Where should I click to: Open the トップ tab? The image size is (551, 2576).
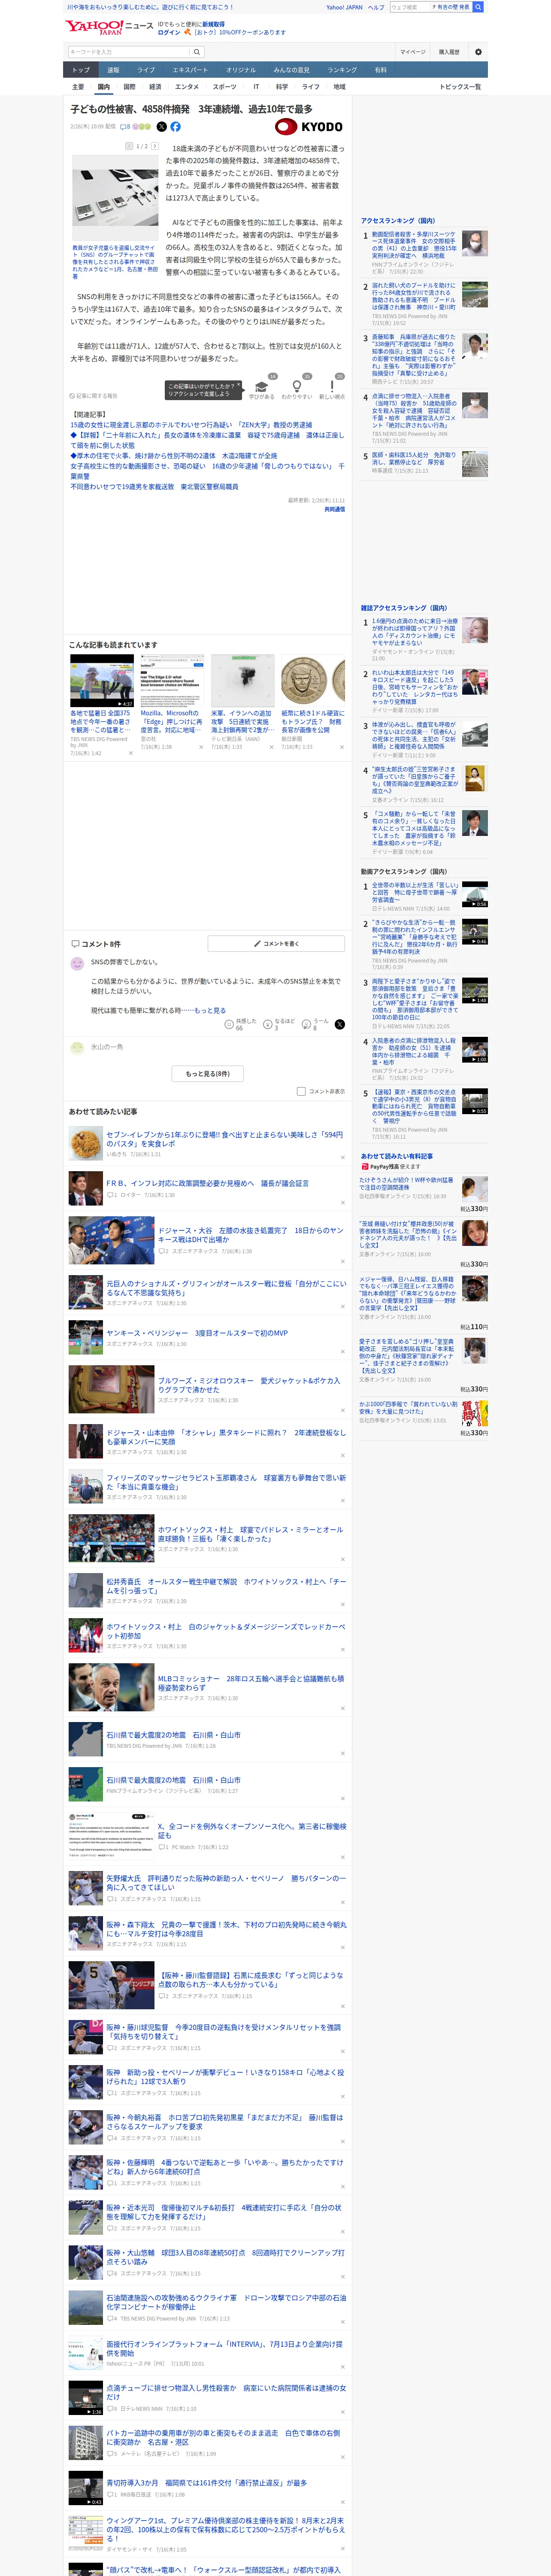click(81, 70)
